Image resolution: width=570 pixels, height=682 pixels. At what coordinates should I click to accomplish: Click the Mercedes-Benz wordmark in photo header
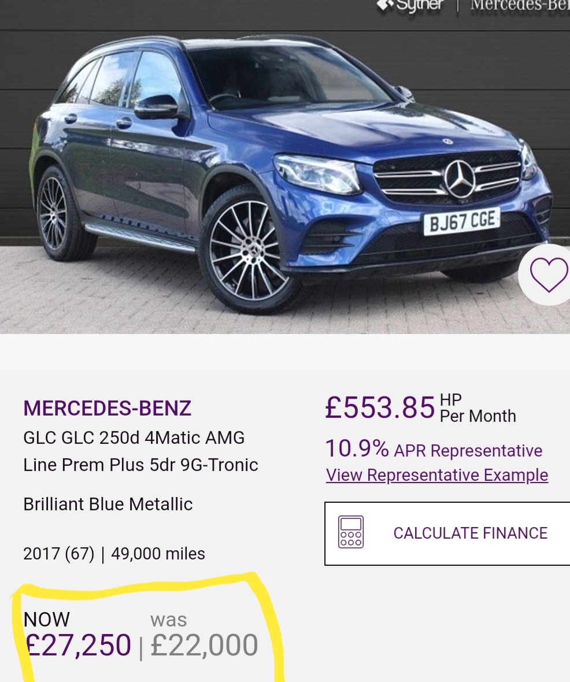pos(520,5)
